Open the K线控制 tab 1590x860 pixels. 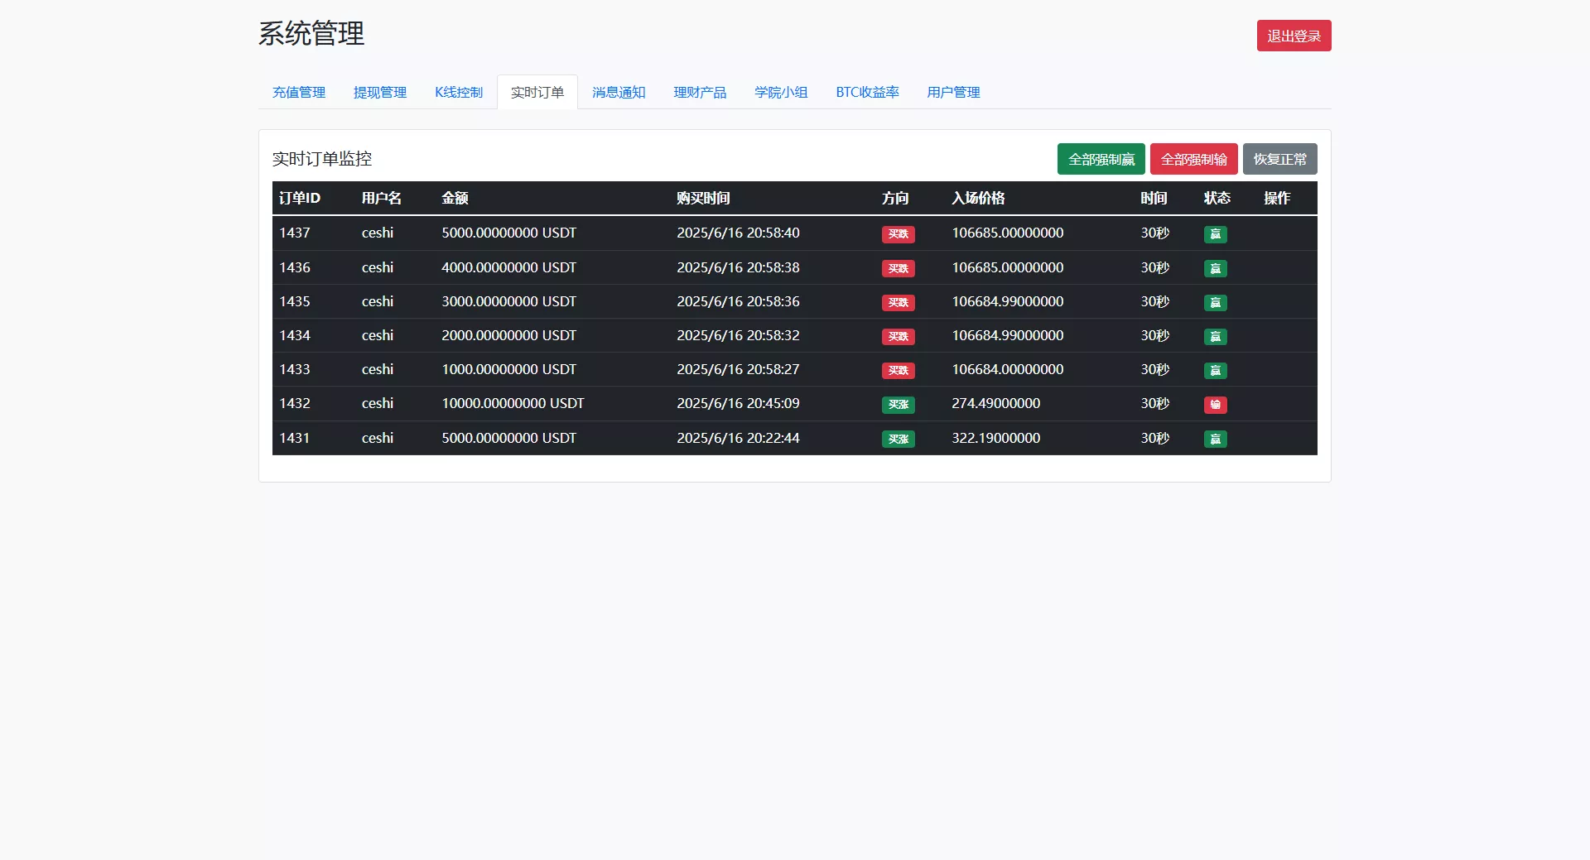[x=458, y=93]
